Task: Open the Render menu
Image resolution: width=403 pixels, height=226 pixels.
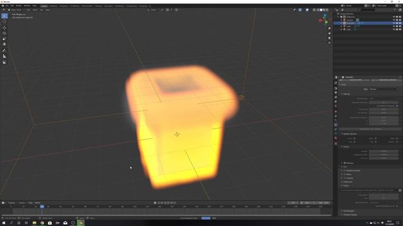Action: tap(19, 6)
